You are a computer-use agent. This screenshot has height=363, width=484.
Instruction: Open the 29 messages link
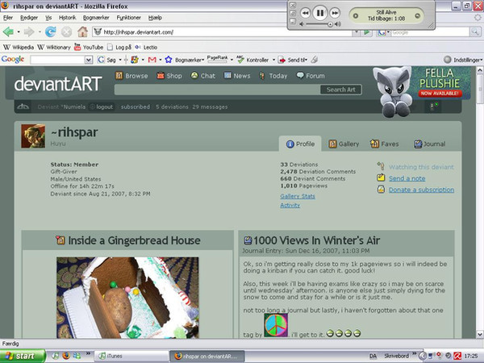(210, 106)
